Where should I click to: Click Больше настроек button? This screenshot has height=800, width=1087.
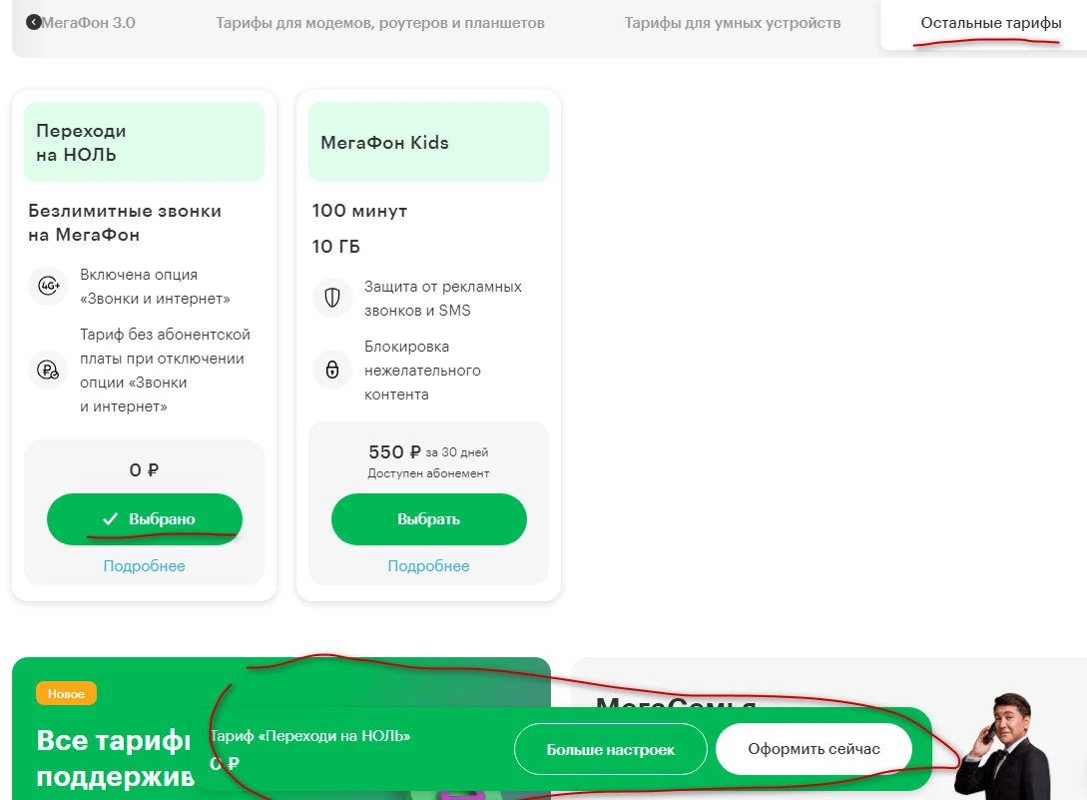(x=610, y=749)
